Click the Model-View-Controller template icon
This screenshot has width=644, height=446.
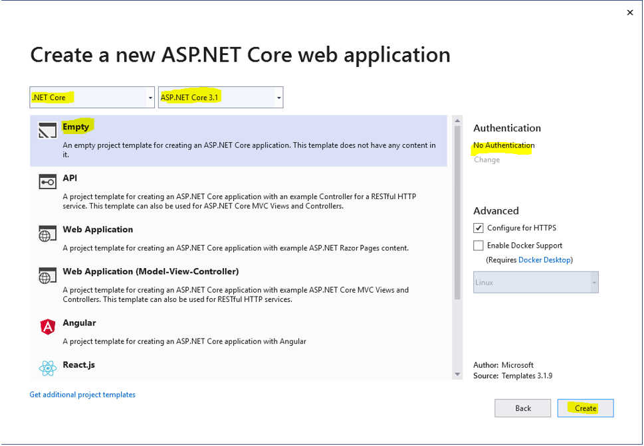(48, 275)
